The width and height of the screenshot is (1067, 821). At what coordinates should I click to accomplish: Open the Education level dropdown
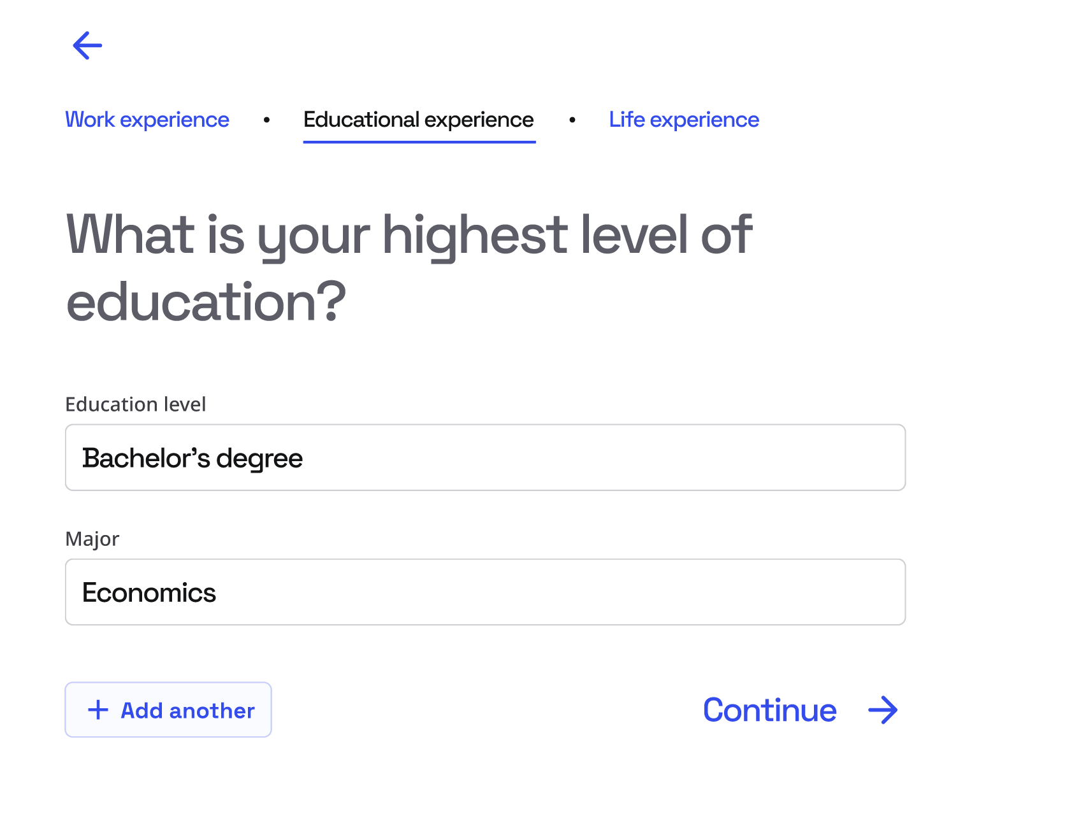tap(485, 457)
